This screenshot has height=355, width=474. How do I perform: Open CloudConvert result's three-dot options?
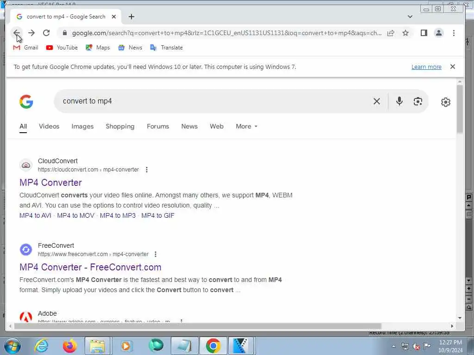(x=147, y=170)
